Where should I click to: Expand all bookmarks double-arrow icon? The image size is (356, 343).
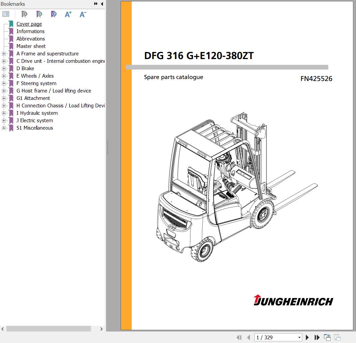pyautogui.click(x=96, y=4)
